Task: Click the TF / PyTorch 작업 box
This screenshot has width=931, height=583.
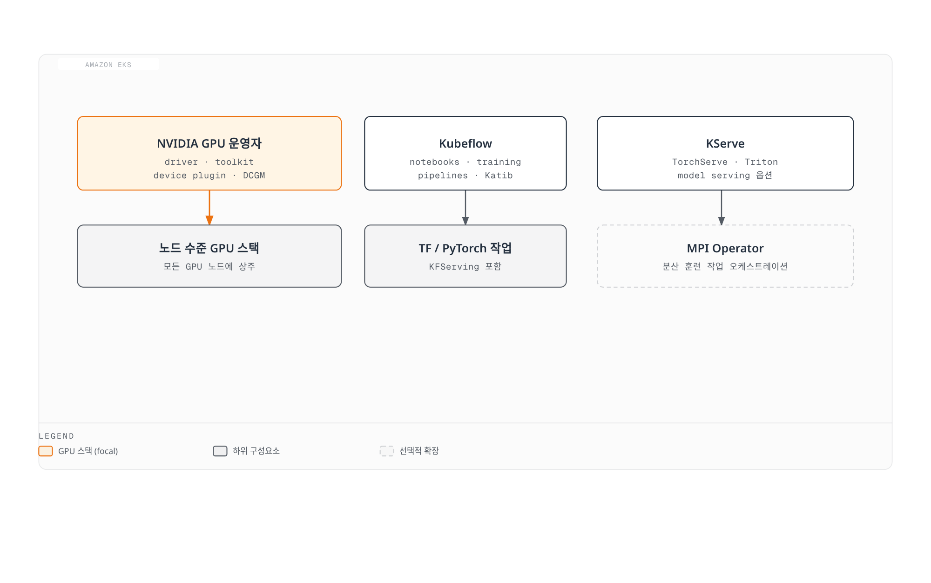Action: (465, 256)
